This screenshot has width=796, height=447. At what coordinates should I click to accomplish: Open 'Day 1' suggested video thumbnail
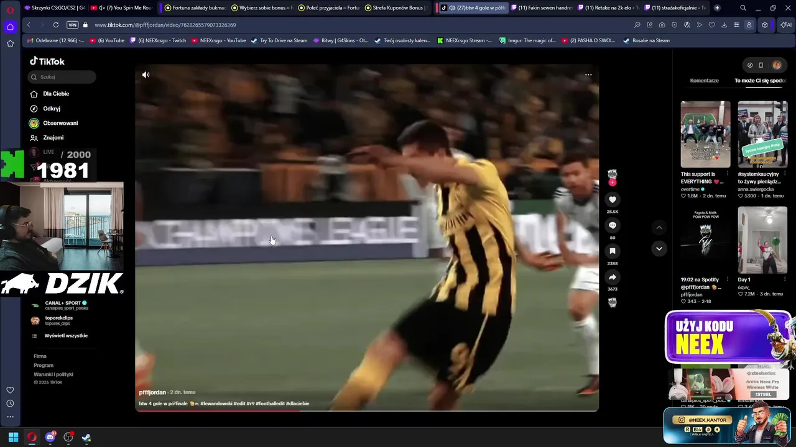[x=762, y=240]
